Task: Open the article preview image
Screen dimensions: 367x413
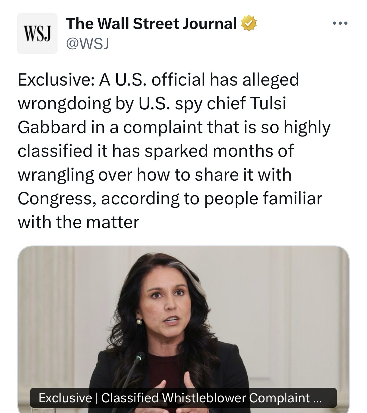Action: tap(183, 317)
